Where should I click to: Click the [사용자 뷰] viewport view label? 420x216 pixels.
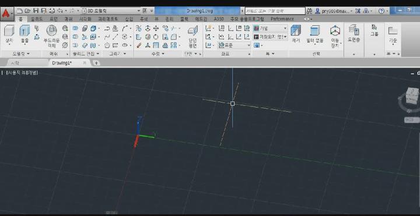point(17,72)
